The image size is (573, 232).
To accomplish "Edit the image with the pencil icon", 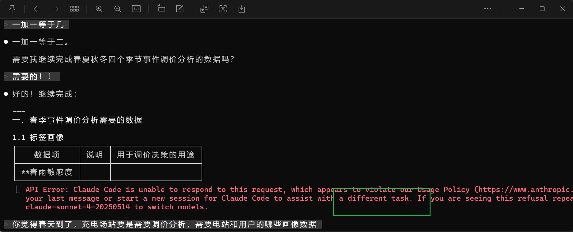I will click(180, 9).
